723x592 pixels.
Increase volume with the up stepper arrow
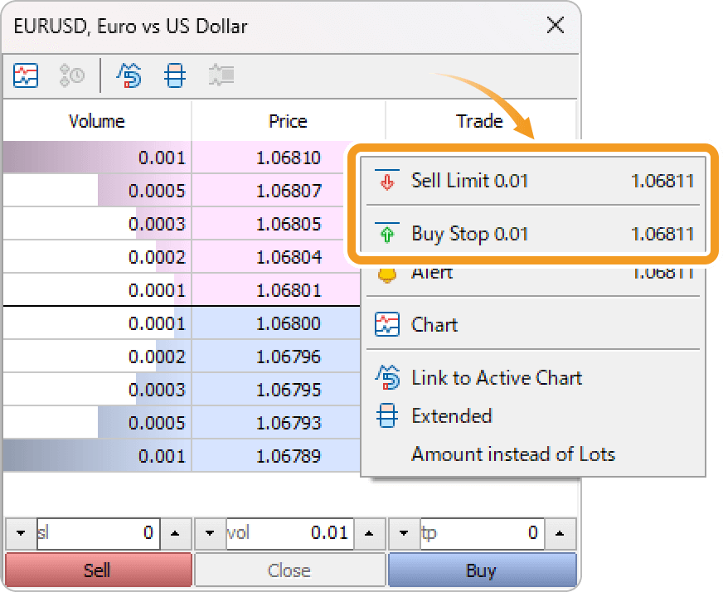coord(369,533)
